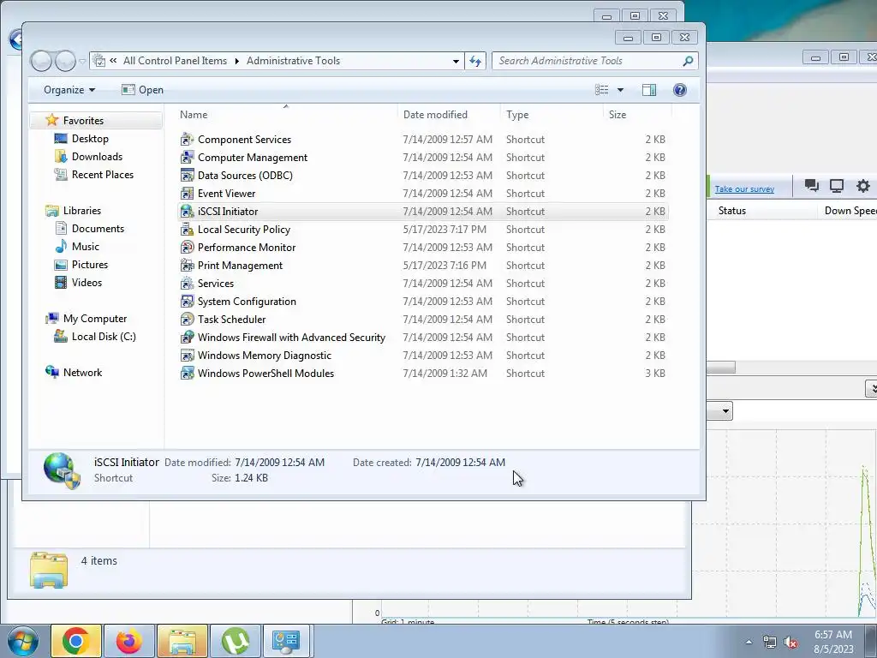877x658 pixels.
Task: Click the Forward navigation button
Action: coord(65,61)
